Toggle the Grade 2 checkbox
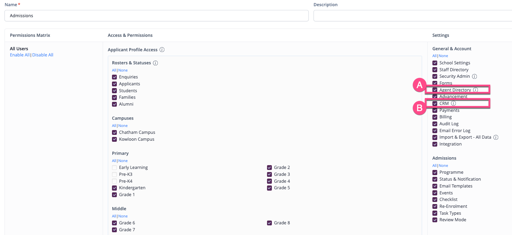This screenshot has width=512, height=235. pyautogui.click(x=269, y=168)
